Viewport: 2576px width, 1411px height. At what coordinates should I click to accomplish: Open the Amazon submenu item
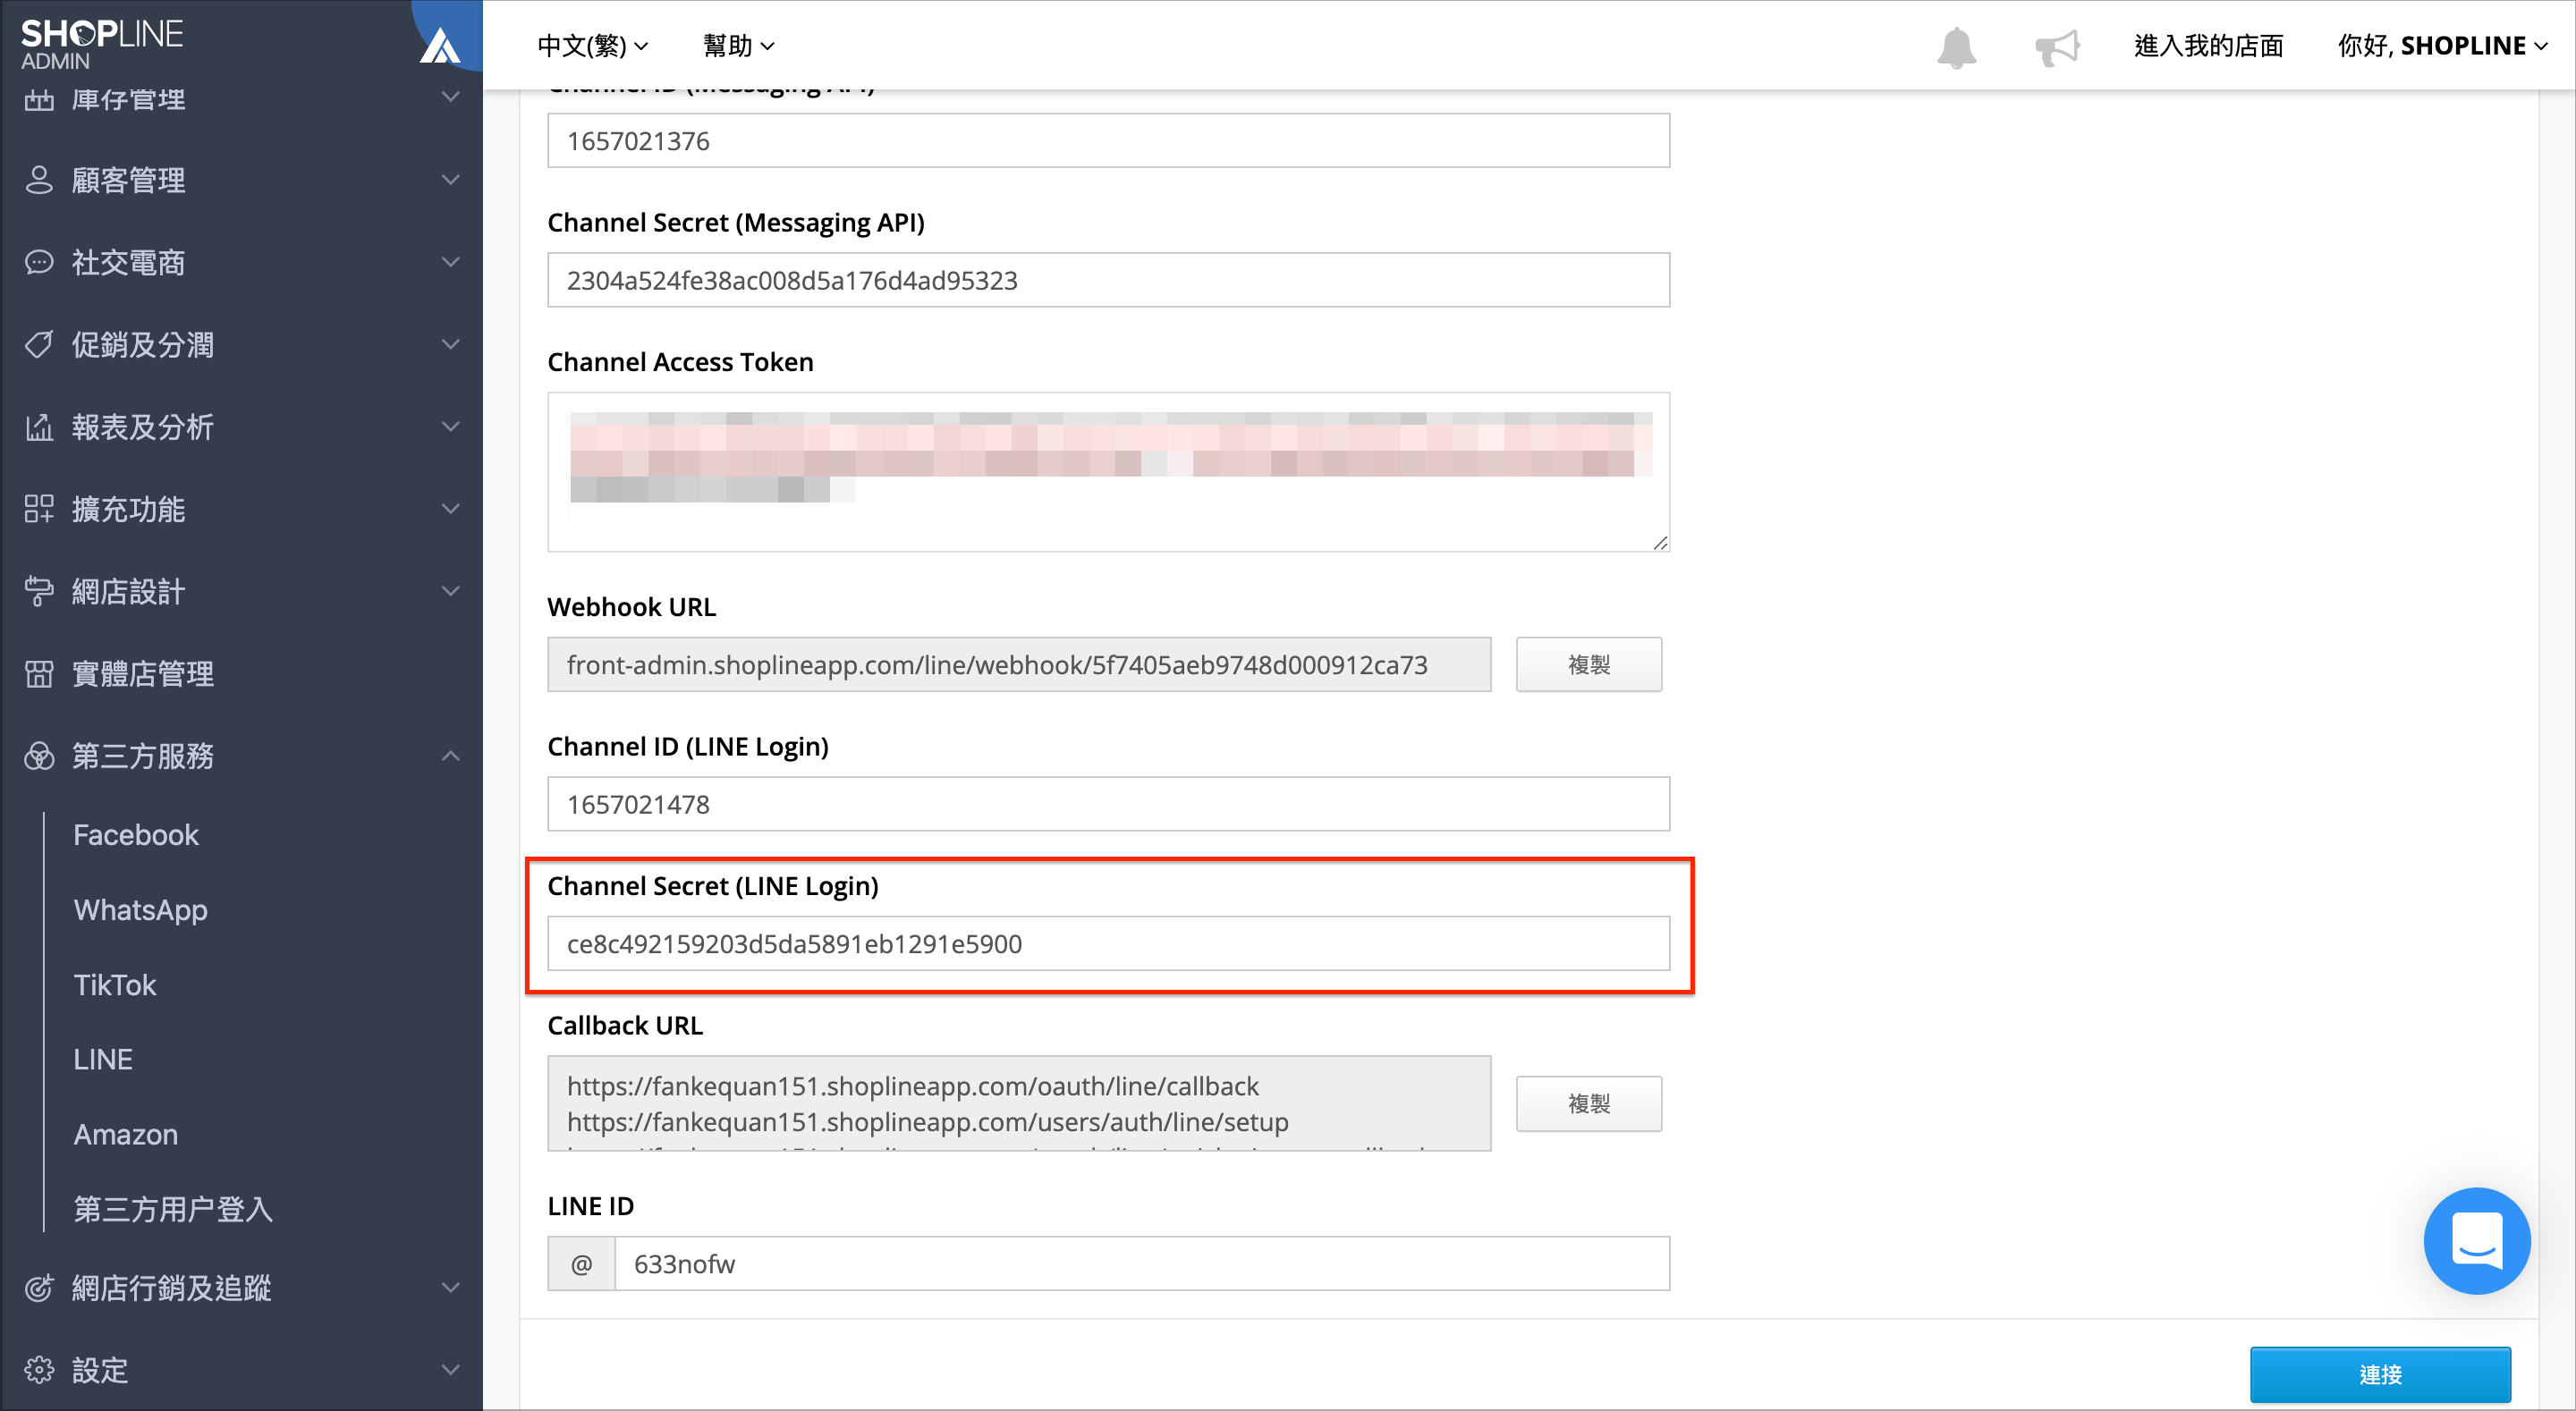[x=126, y=1135]
